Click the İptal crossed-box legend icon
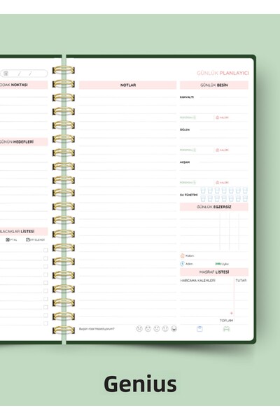This screenshot has width=280, height=420. 8,239
